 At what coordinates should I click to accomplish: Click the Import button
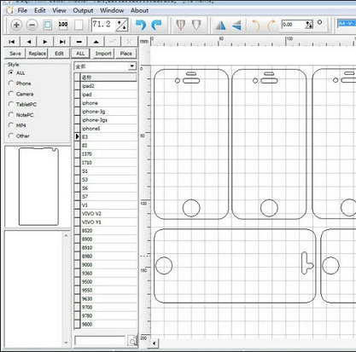coord(103,54)
